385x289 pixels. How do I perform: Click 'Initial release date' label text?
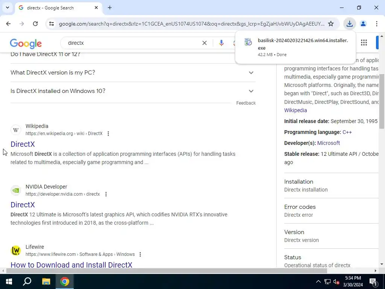click(307, 121)
